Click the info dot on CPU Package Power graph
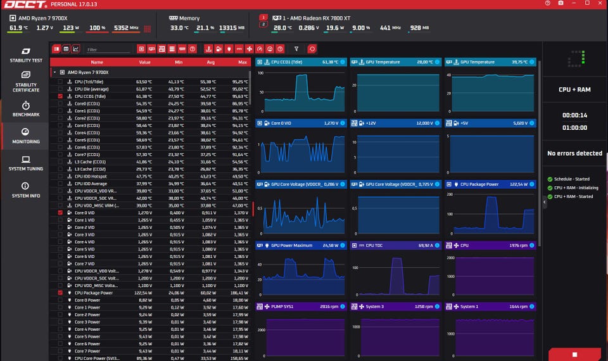 (532, 184)
